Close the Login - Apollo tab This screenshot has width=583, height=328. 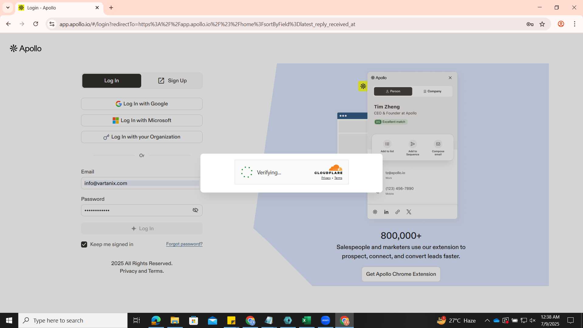pyautogui.click(x=97, y=8)
